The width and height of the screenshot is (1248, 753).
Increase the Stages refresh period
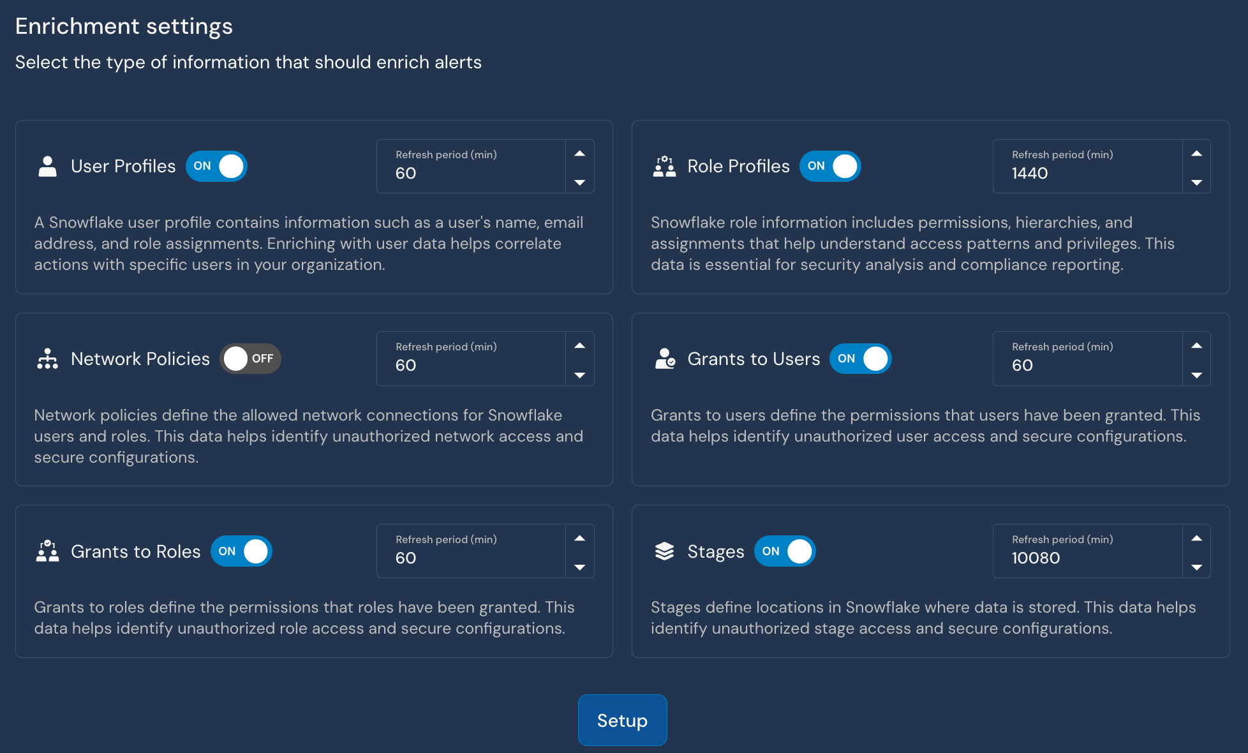point(1197,537)
